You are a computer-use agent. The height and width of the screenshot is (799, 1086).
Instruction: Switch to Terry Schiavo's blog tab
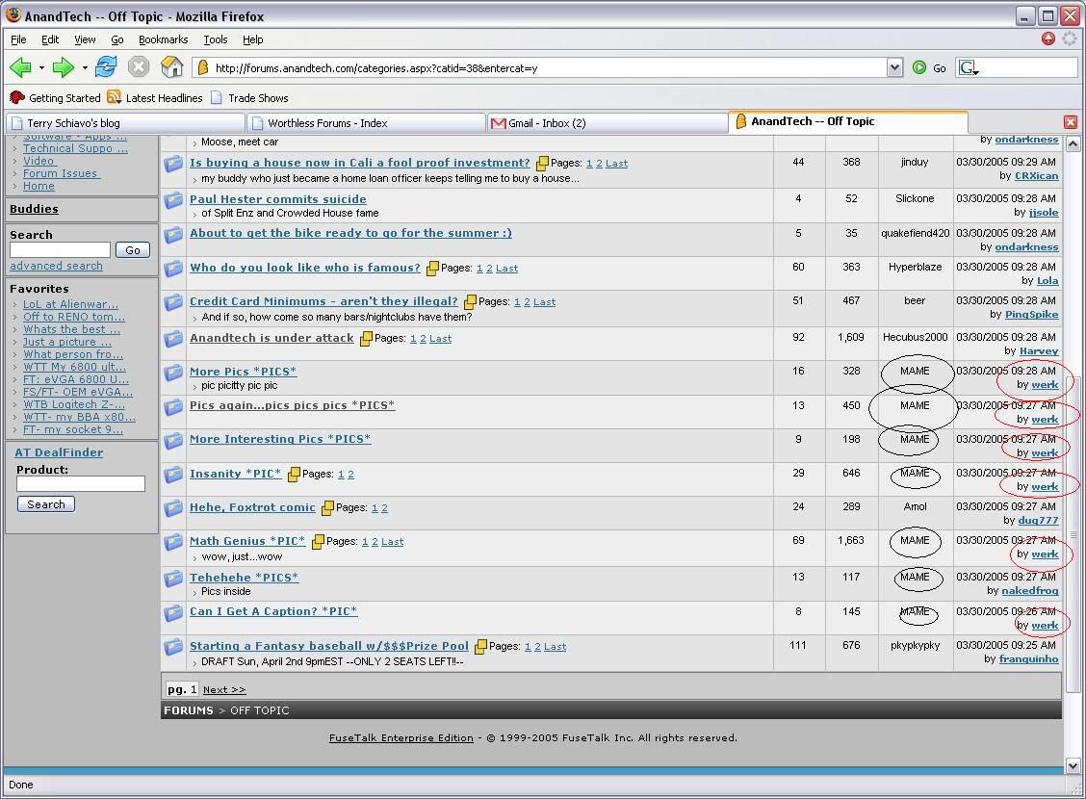(125, 123)
